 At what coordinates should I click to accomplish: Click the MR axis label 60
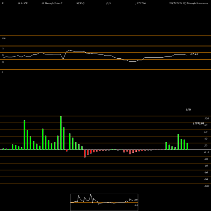(x=206, y=132)
